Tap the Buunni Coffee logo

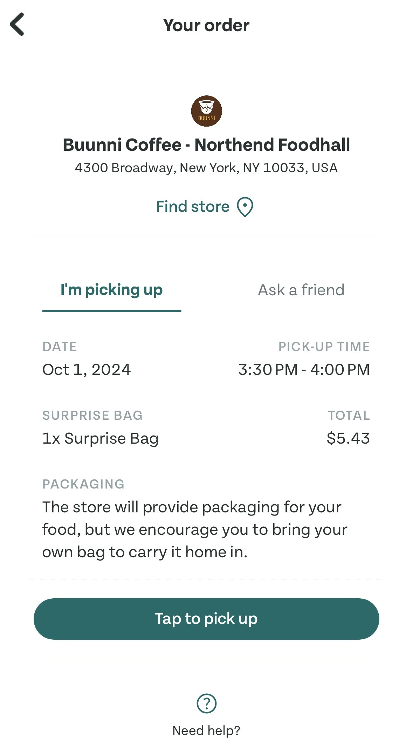coord(206,111)
